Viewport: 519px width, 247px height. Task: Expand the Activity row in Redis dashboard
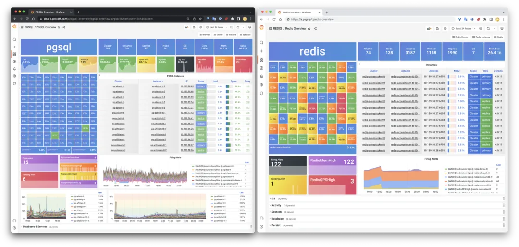pos(387,205)
